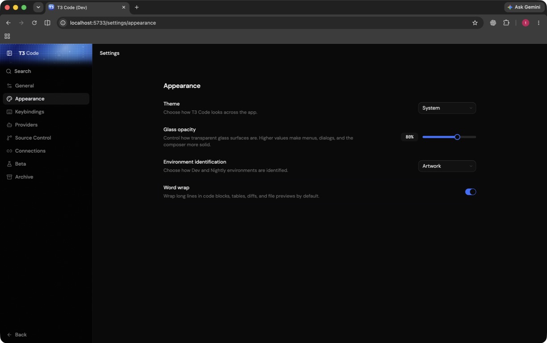Click the General sliders icon

(x=9, y=86)
